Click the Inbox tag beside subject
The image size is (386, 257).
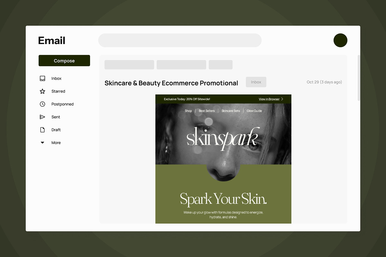(x=256, y=82)
